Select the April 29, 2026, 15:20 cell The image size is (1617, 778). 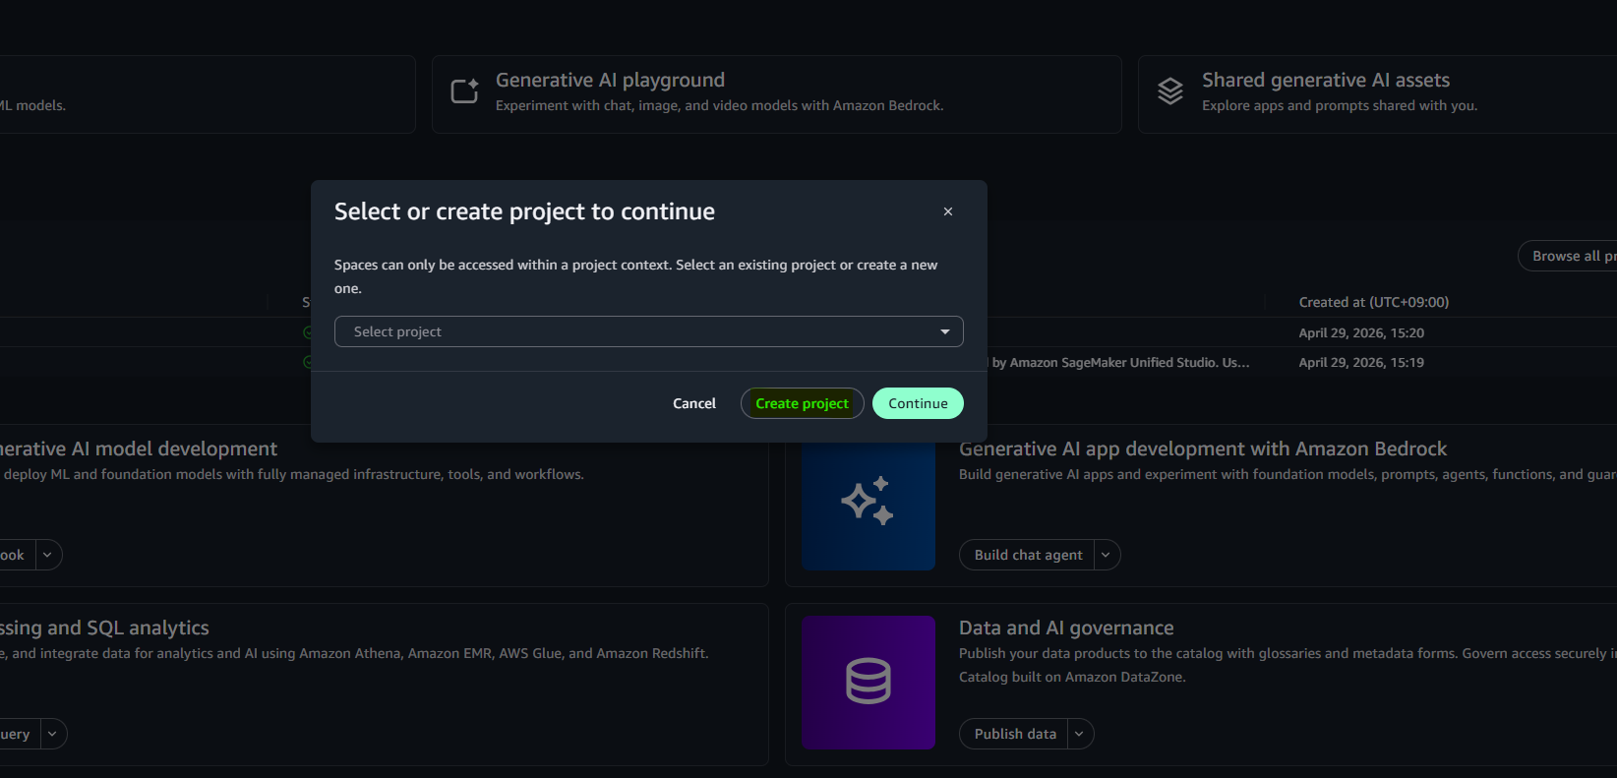click(1361, 332)
